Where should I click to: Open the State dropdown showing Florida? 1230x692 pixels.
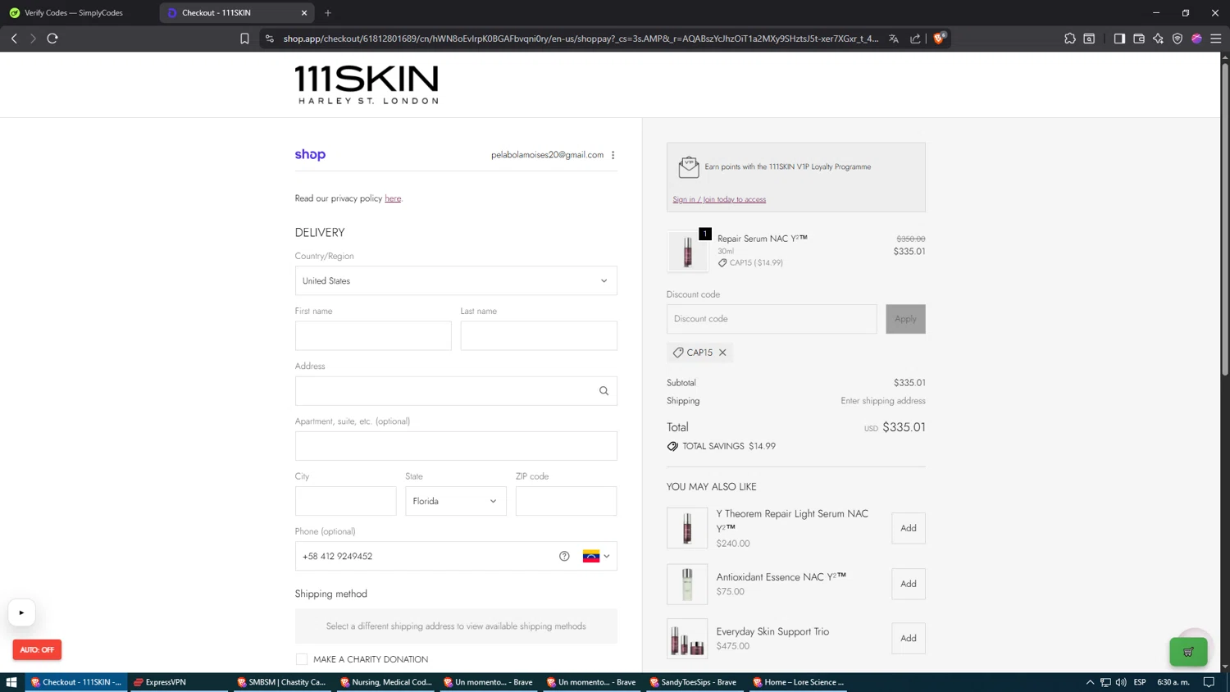pyautogui.click(x=456, y=501)
